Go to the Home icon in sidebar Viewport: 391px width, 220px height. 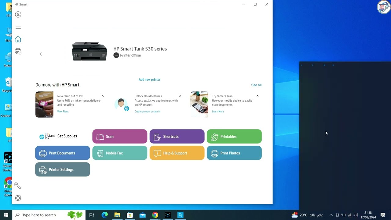[18, 39]
